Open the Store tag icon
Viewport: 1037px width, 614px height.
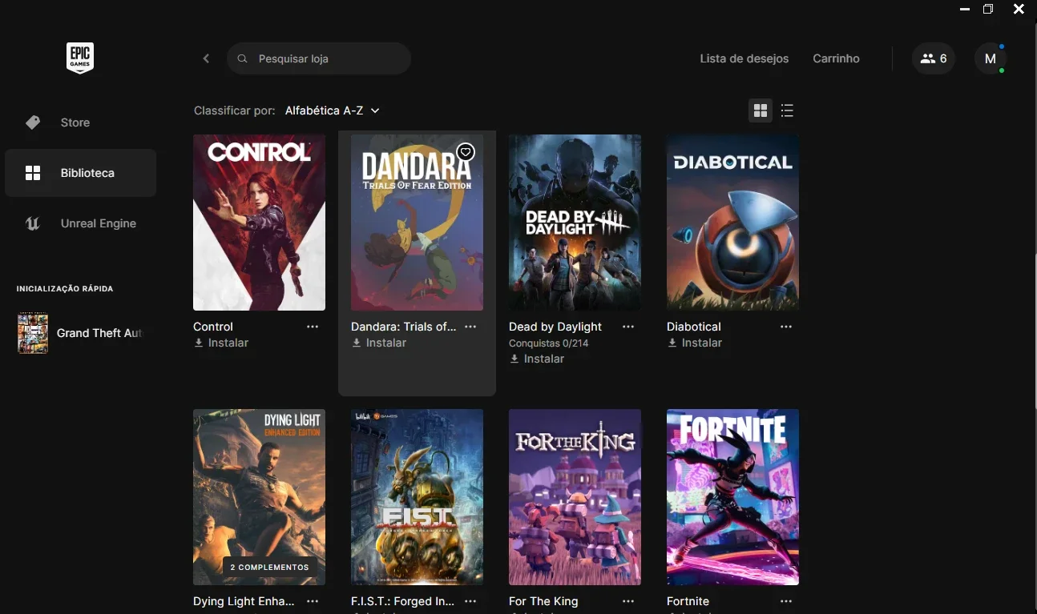[x=33, y=122]
